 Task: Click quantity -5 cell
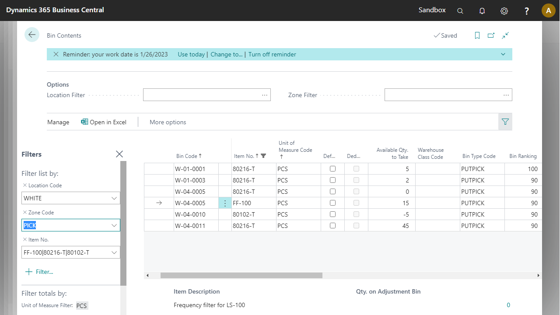tap(392, 214)
